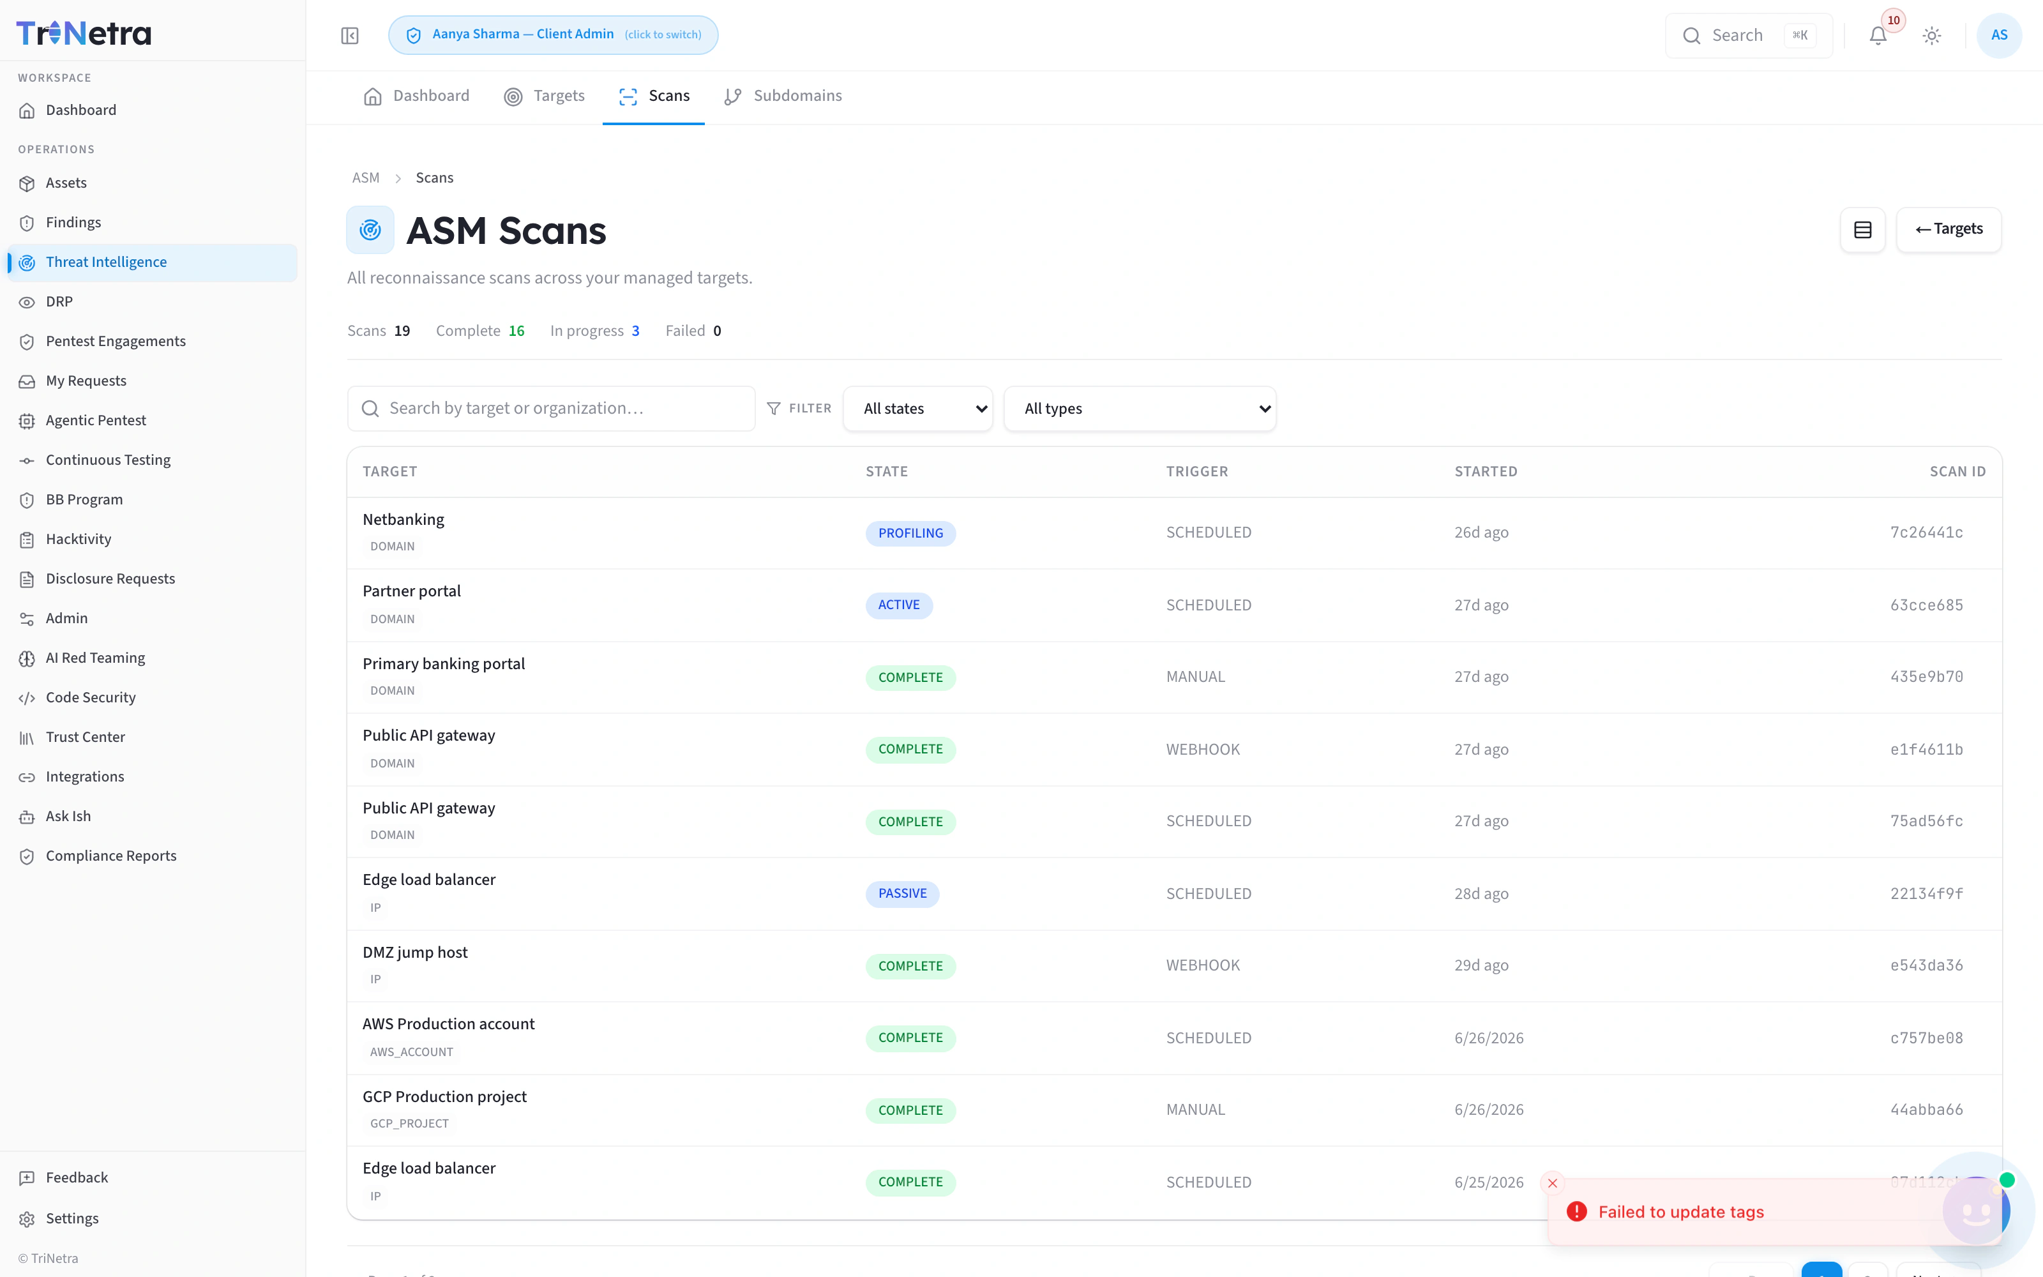Click the ASM Scans radar icon
This screenshot has height=1277, width=2043.
click(x=370, y=230)
